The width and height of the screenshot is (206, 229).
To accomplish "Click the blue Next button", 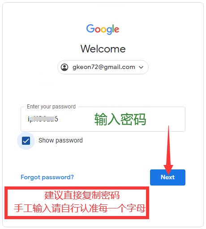I will [x=167, y=177].
